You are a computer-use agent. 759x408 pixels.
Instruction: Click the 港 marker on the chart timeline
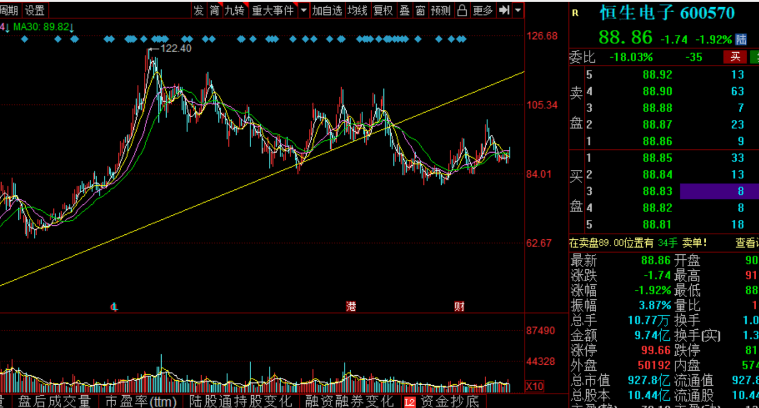tap(351, 306)
